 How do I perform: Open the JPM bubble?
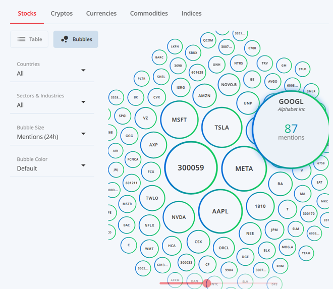[274, 230]
